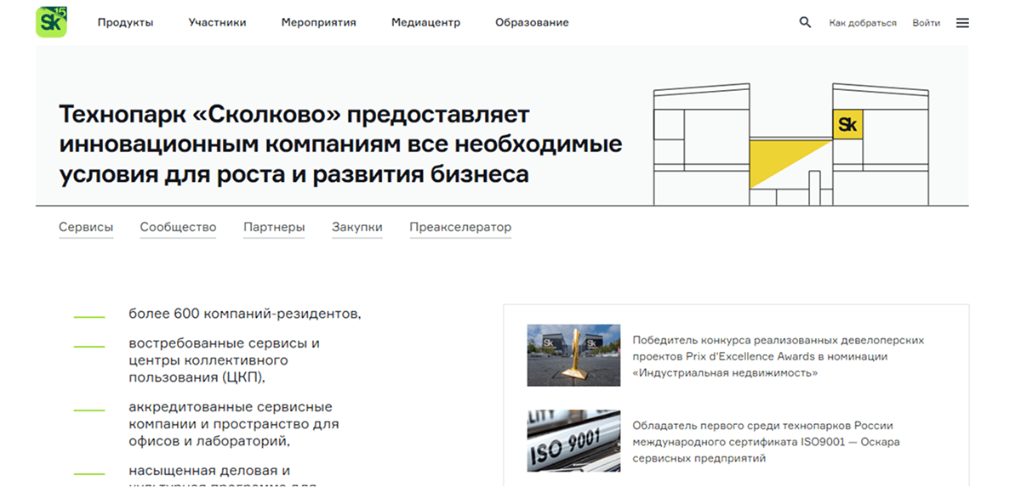Click the green Sk logo
The image size is (1021, 487).
51,22
